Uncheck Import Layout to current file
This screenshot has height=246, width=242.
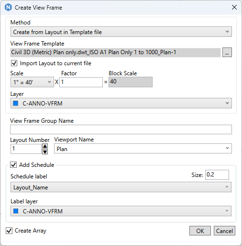(14, 63)
